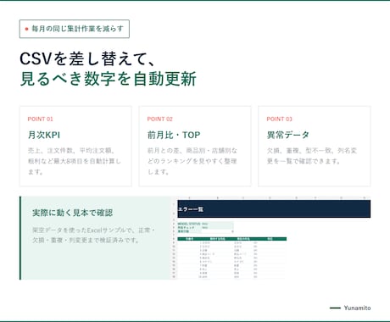Click the 毎月の同じ集計作業を減らす badge
Image resolution: width=390 pixels, height=322 pixels.
point(75,29)
